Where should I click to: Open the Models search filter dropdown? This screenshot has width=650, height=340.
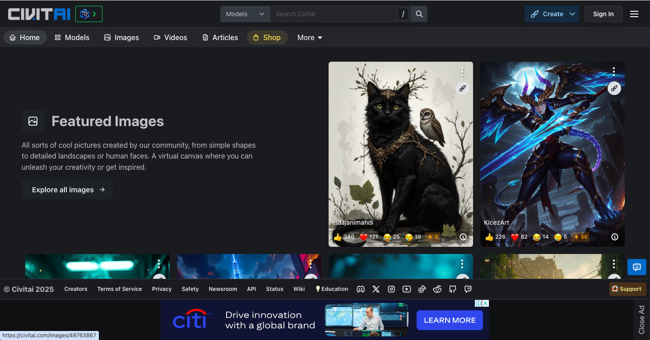[x=245, y=14]
